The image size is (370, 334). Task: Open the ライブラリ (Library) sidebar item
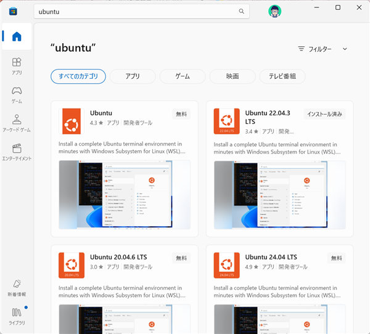pos(17,317)
